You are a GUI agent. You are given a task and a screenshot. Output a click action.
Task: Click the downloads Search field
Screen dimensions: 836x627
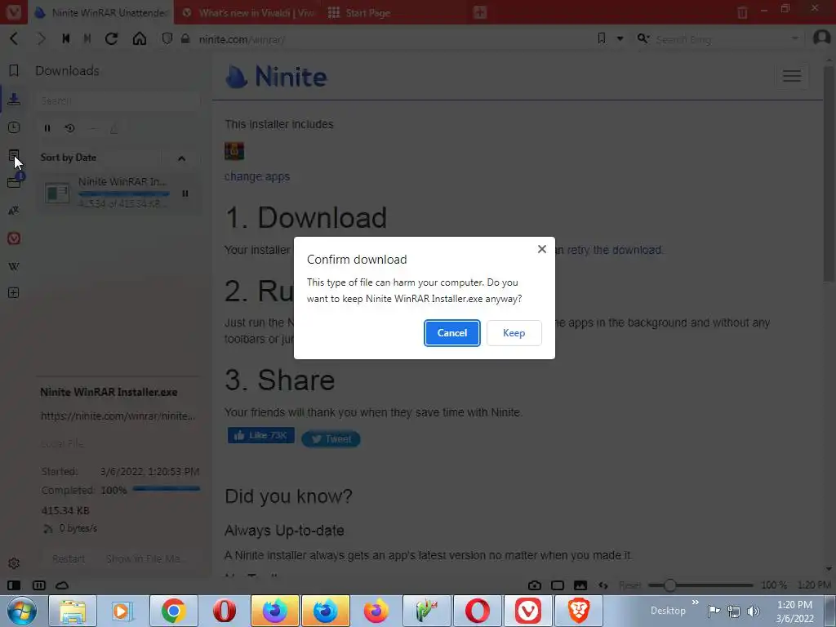(118, 100)
